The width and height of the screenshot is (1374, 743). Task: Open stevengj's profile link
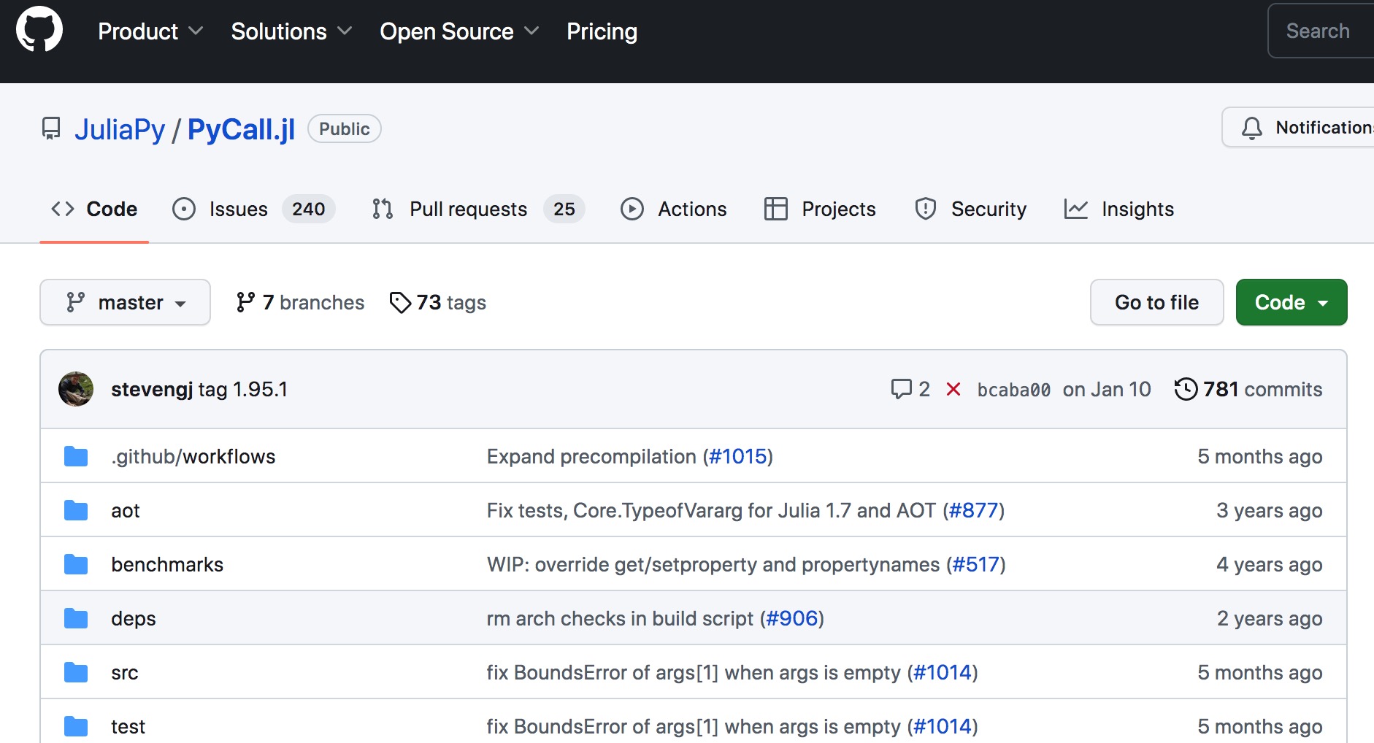pos(152,389)
